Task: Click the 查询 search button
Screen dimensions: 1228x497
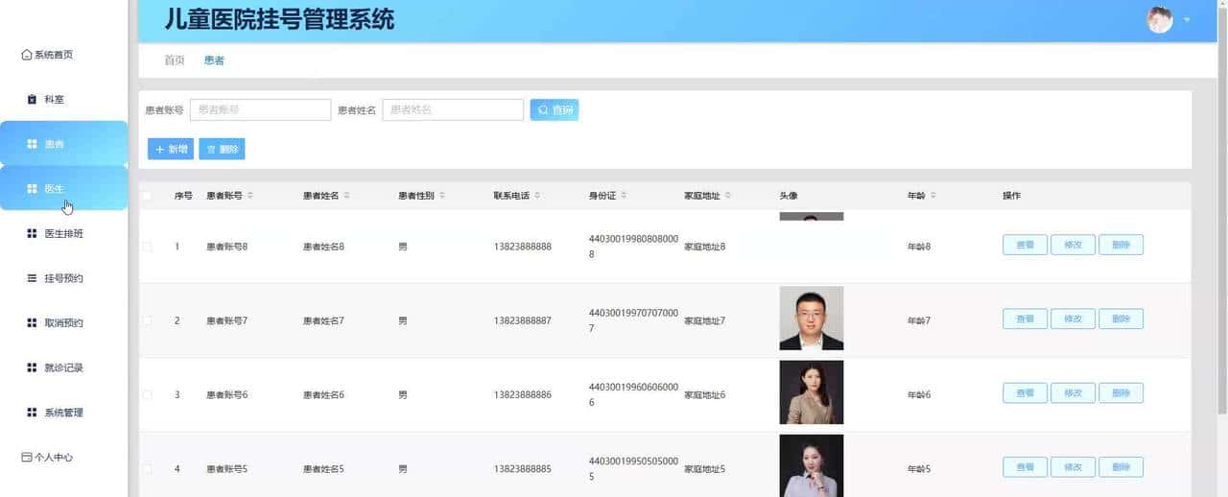Action: click(555, 110)
